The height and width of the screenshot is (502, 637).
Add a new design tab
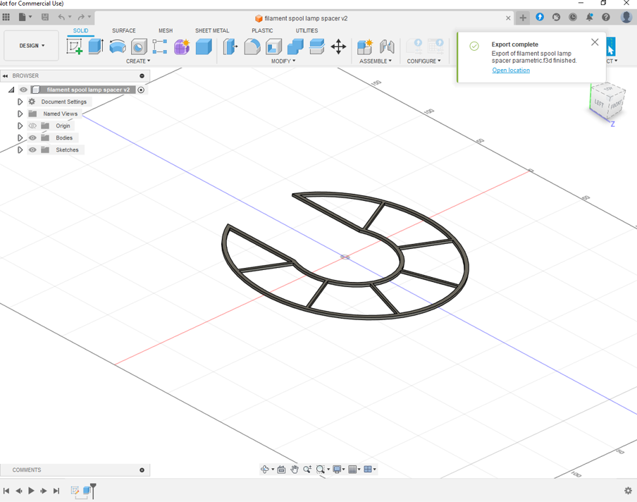click(523, 18)
